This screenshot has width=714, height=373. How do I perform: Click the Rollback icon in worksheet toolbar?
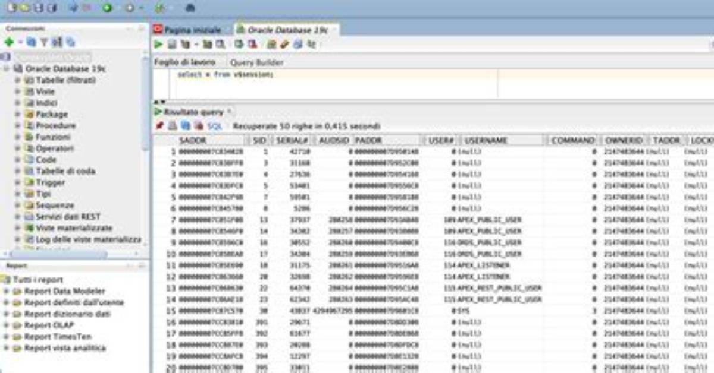coord(252,45)
